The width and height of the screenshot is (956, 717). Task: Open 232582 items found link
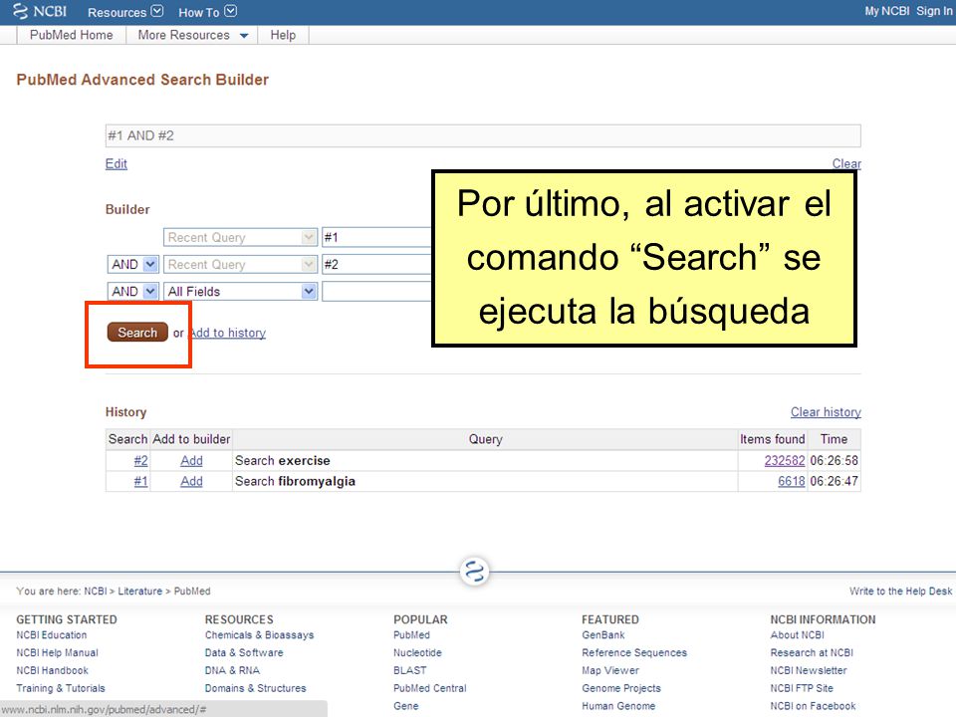785,461
